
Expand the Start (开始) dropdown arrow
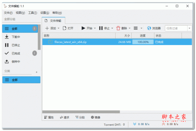95,28
